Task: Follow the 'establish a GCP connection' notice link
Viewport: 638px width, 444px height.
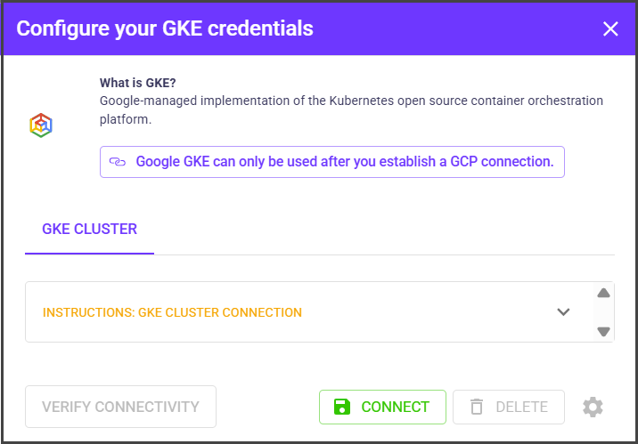Action: [344, 162]
